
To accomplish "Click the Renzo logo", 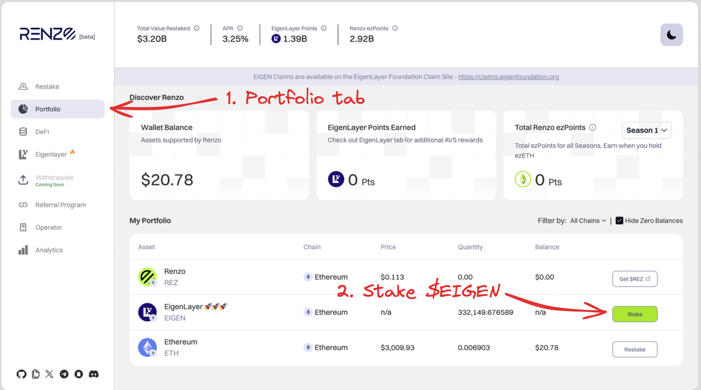I will [48, 34].
